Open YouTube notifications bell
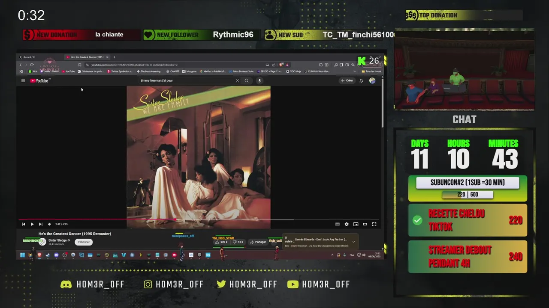 [361, 80]
